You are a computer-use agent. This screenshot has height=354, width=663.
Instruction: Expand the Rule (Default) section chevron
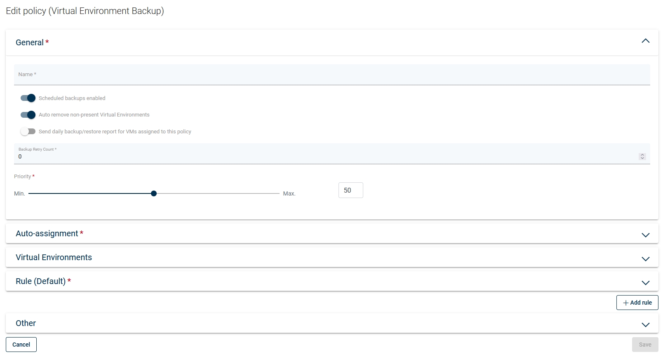[645, 283]
